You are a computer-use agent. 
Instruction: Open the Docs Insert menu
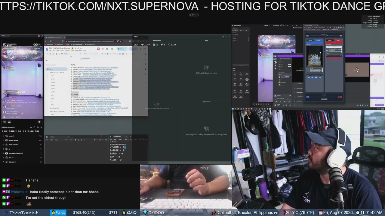[62, 50]
